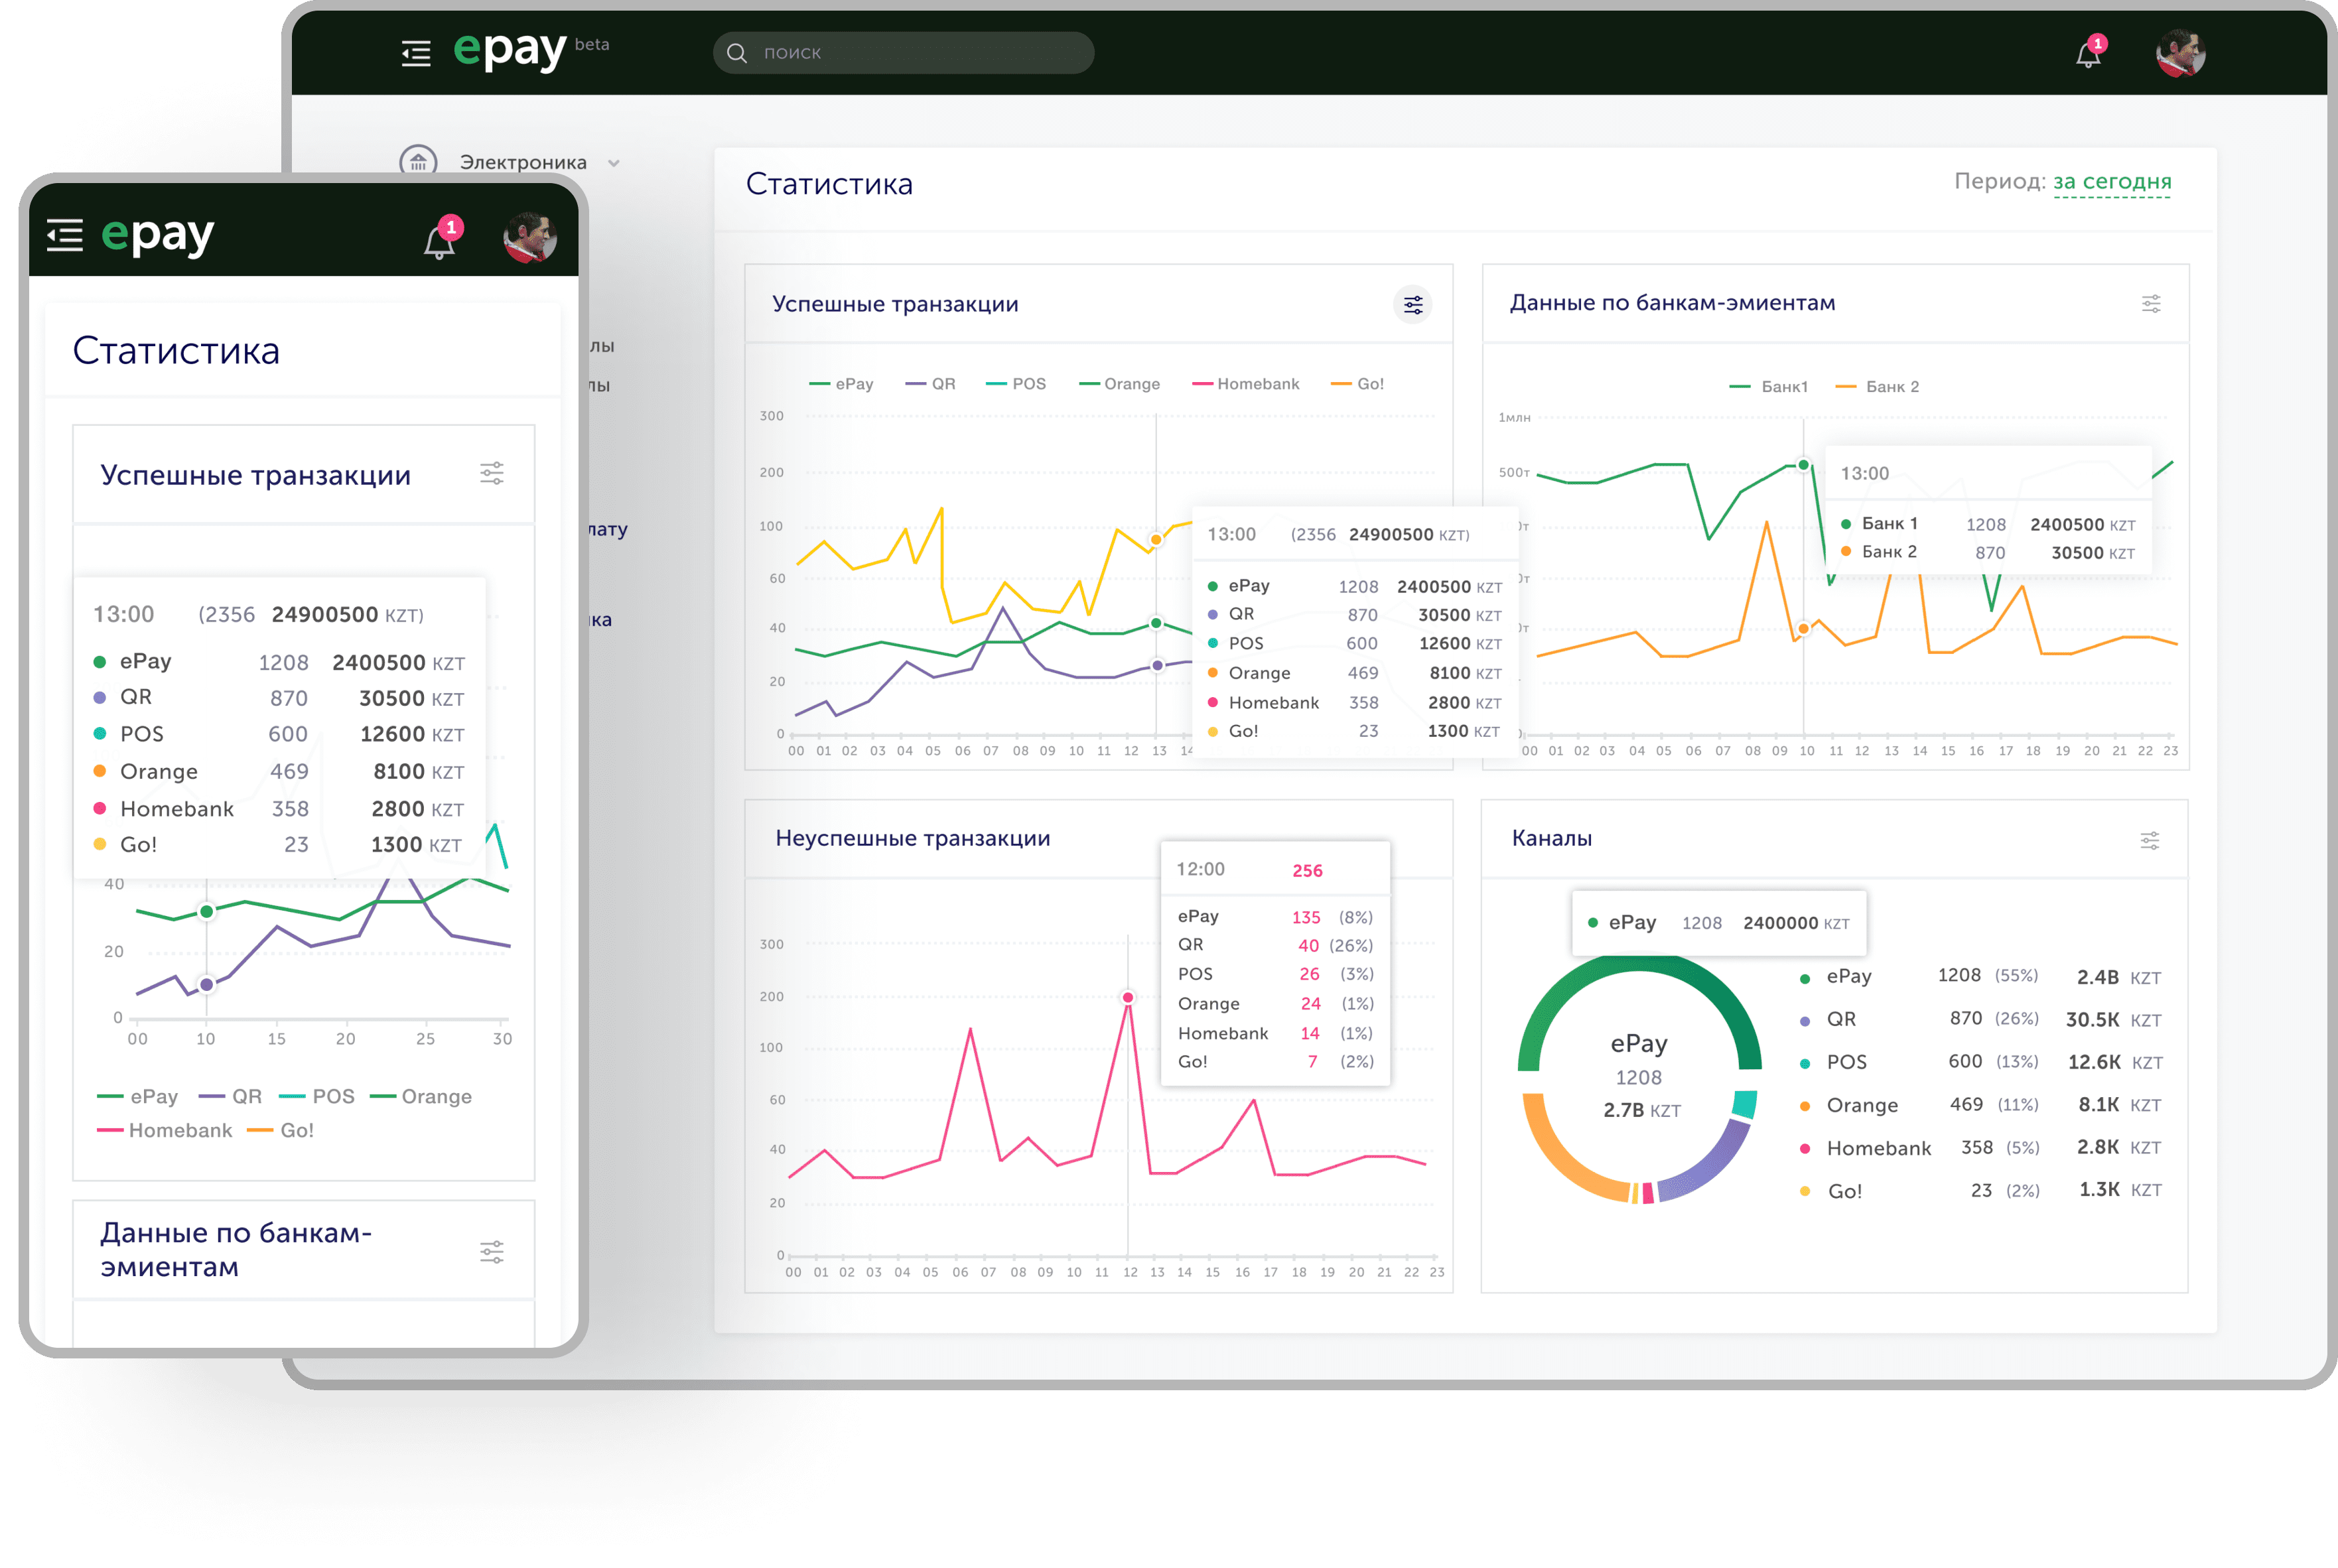Viewport: 2338px width, 1568px height.
Task: Toggle QR in mobile chart legend
Action: point(230,1097)
